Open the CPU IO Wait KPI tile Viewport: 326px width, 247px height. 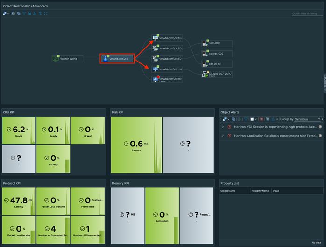[x=88, y=130]
